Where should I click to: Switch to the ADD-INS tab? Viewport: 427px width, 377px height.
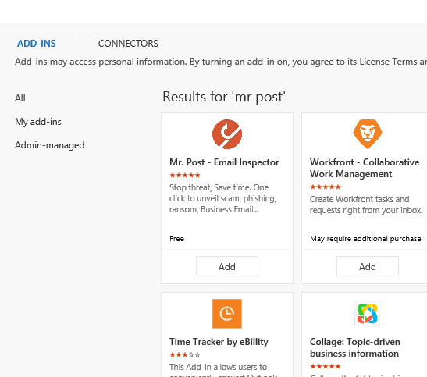point(37,44)
